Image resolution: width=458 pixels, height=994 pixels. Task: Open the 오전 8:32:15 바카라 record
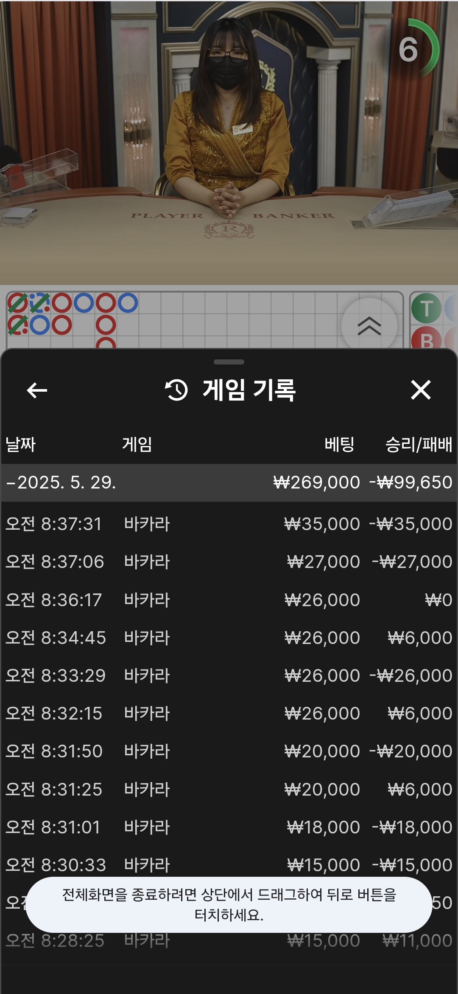coord(229,713)
